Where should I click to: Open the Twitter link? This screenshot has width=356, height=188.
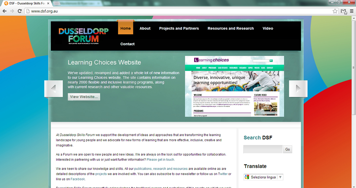[x=223, y=174]
